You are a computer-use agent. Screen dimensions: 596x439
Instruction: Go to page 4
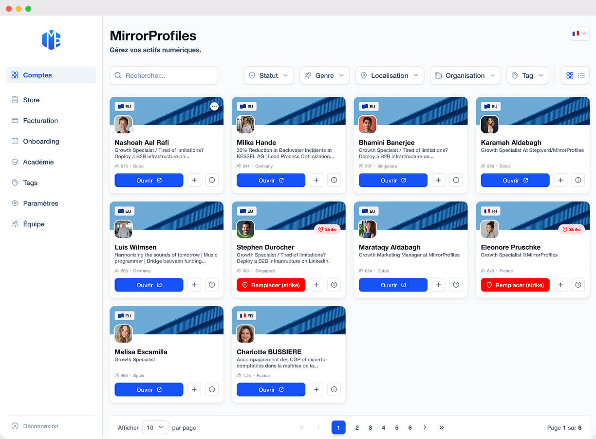pos(383,427)
